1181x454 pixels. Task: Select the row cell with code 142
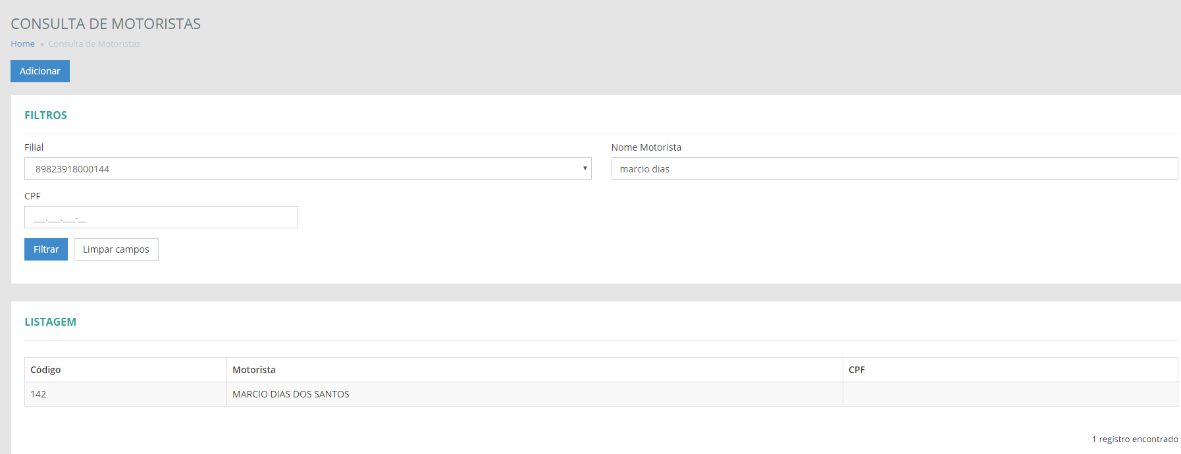[x=38, y=394]
